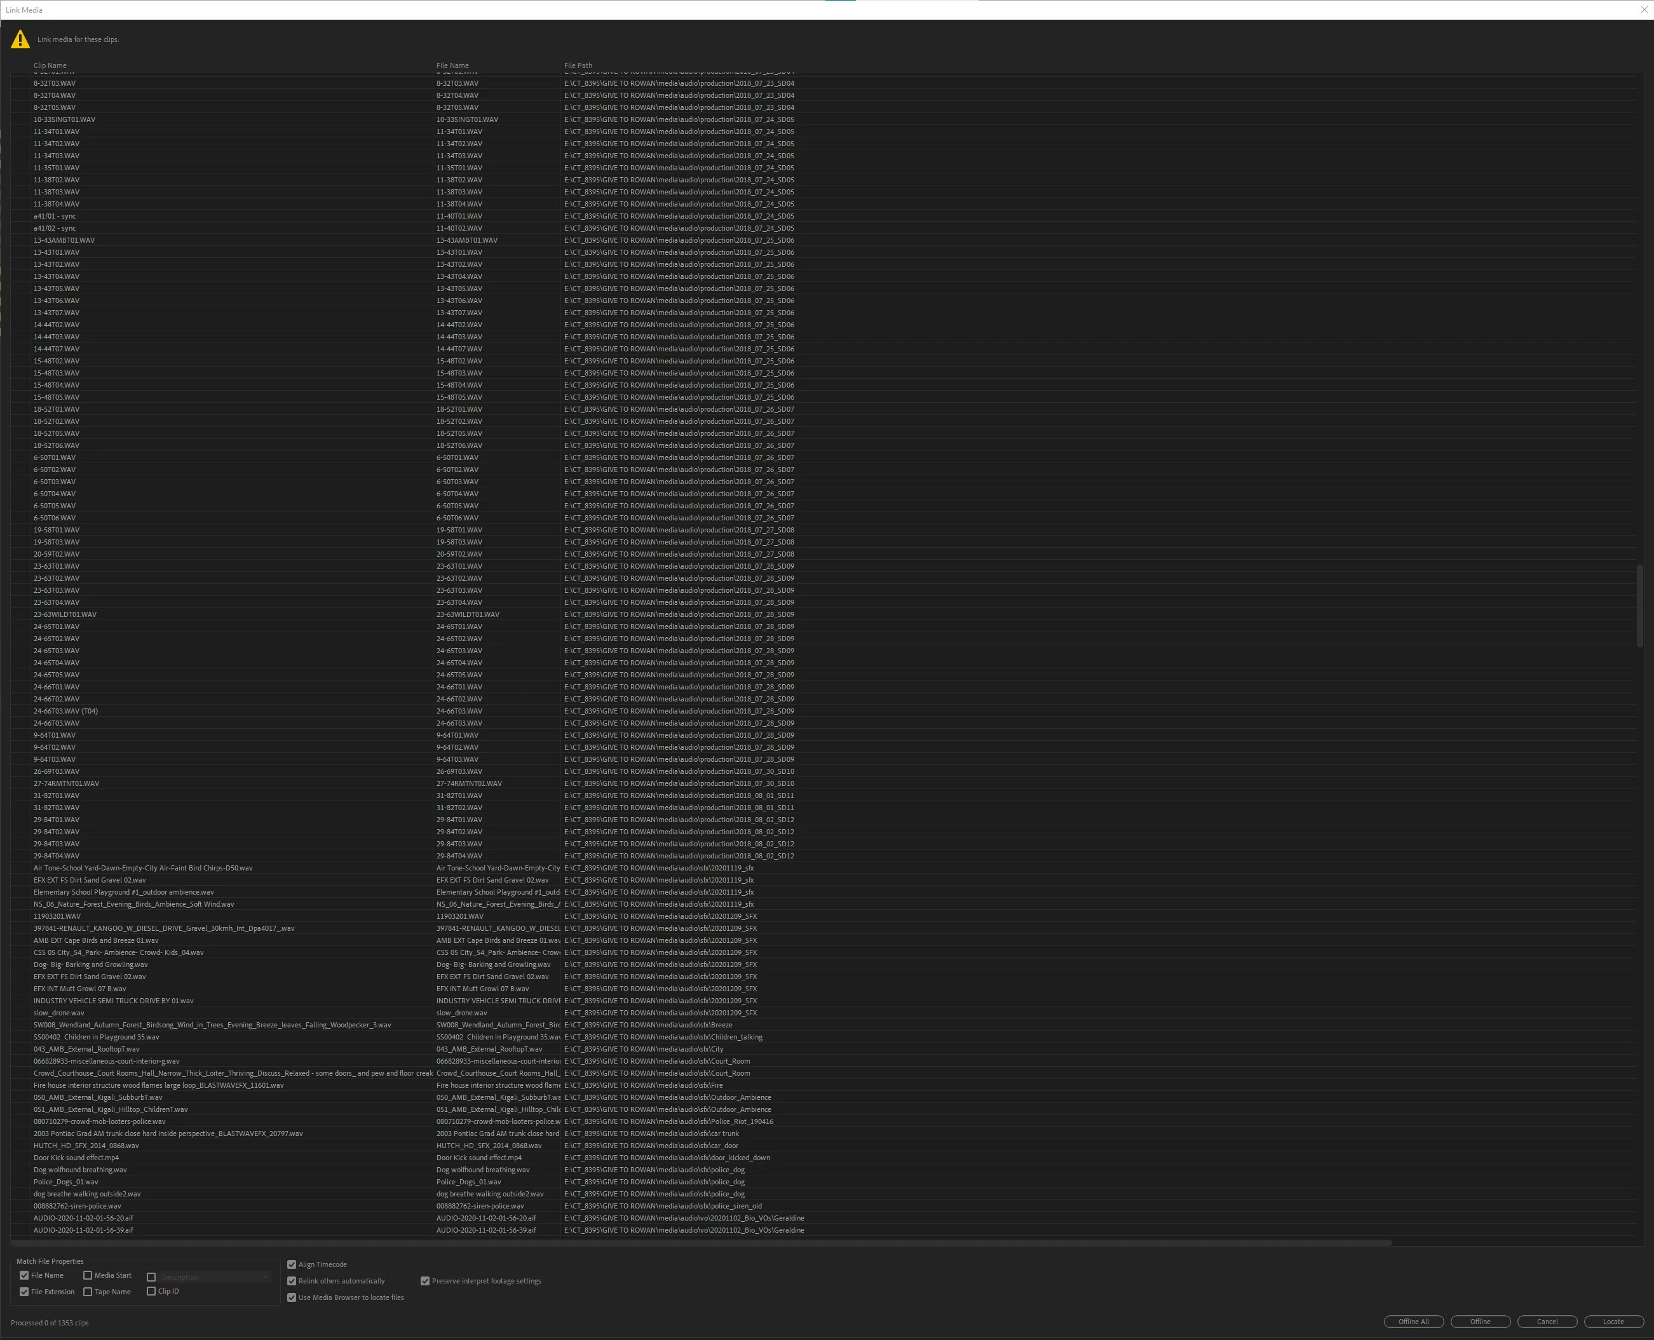Uncheck the File Name match property

[24, 1275]
